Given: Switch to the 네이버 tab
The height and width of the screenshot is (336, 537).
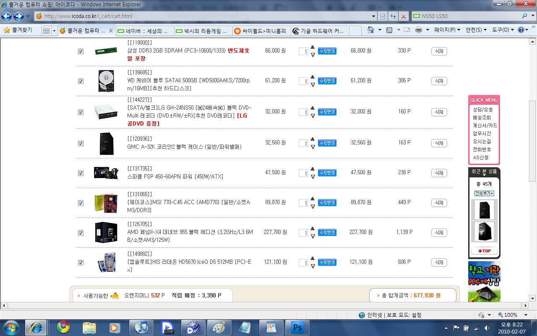Looking at the screenshot, I should pos(144,31).
